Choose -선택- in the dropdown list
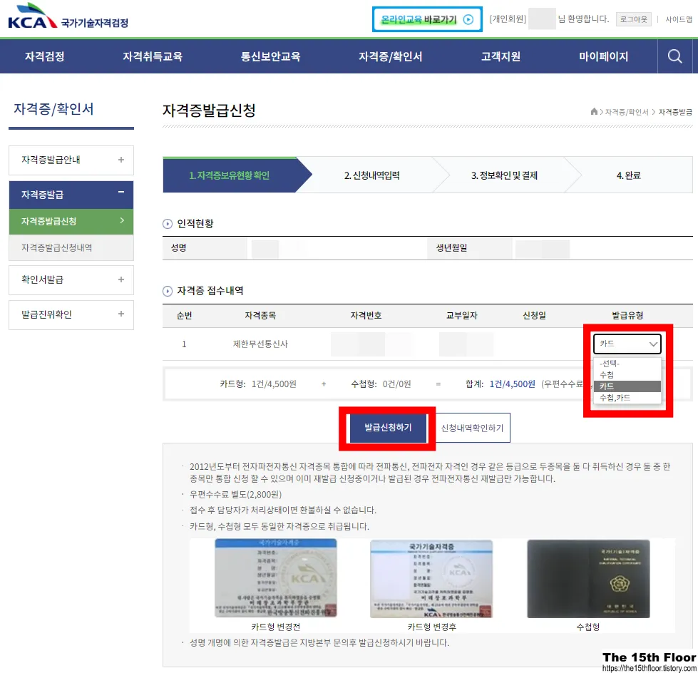The image size is (698, 673). pos(627,363)
